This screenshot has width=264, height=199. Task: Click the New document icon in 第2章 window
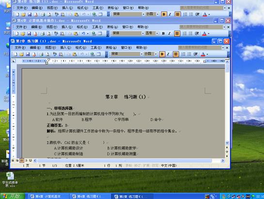16,54
